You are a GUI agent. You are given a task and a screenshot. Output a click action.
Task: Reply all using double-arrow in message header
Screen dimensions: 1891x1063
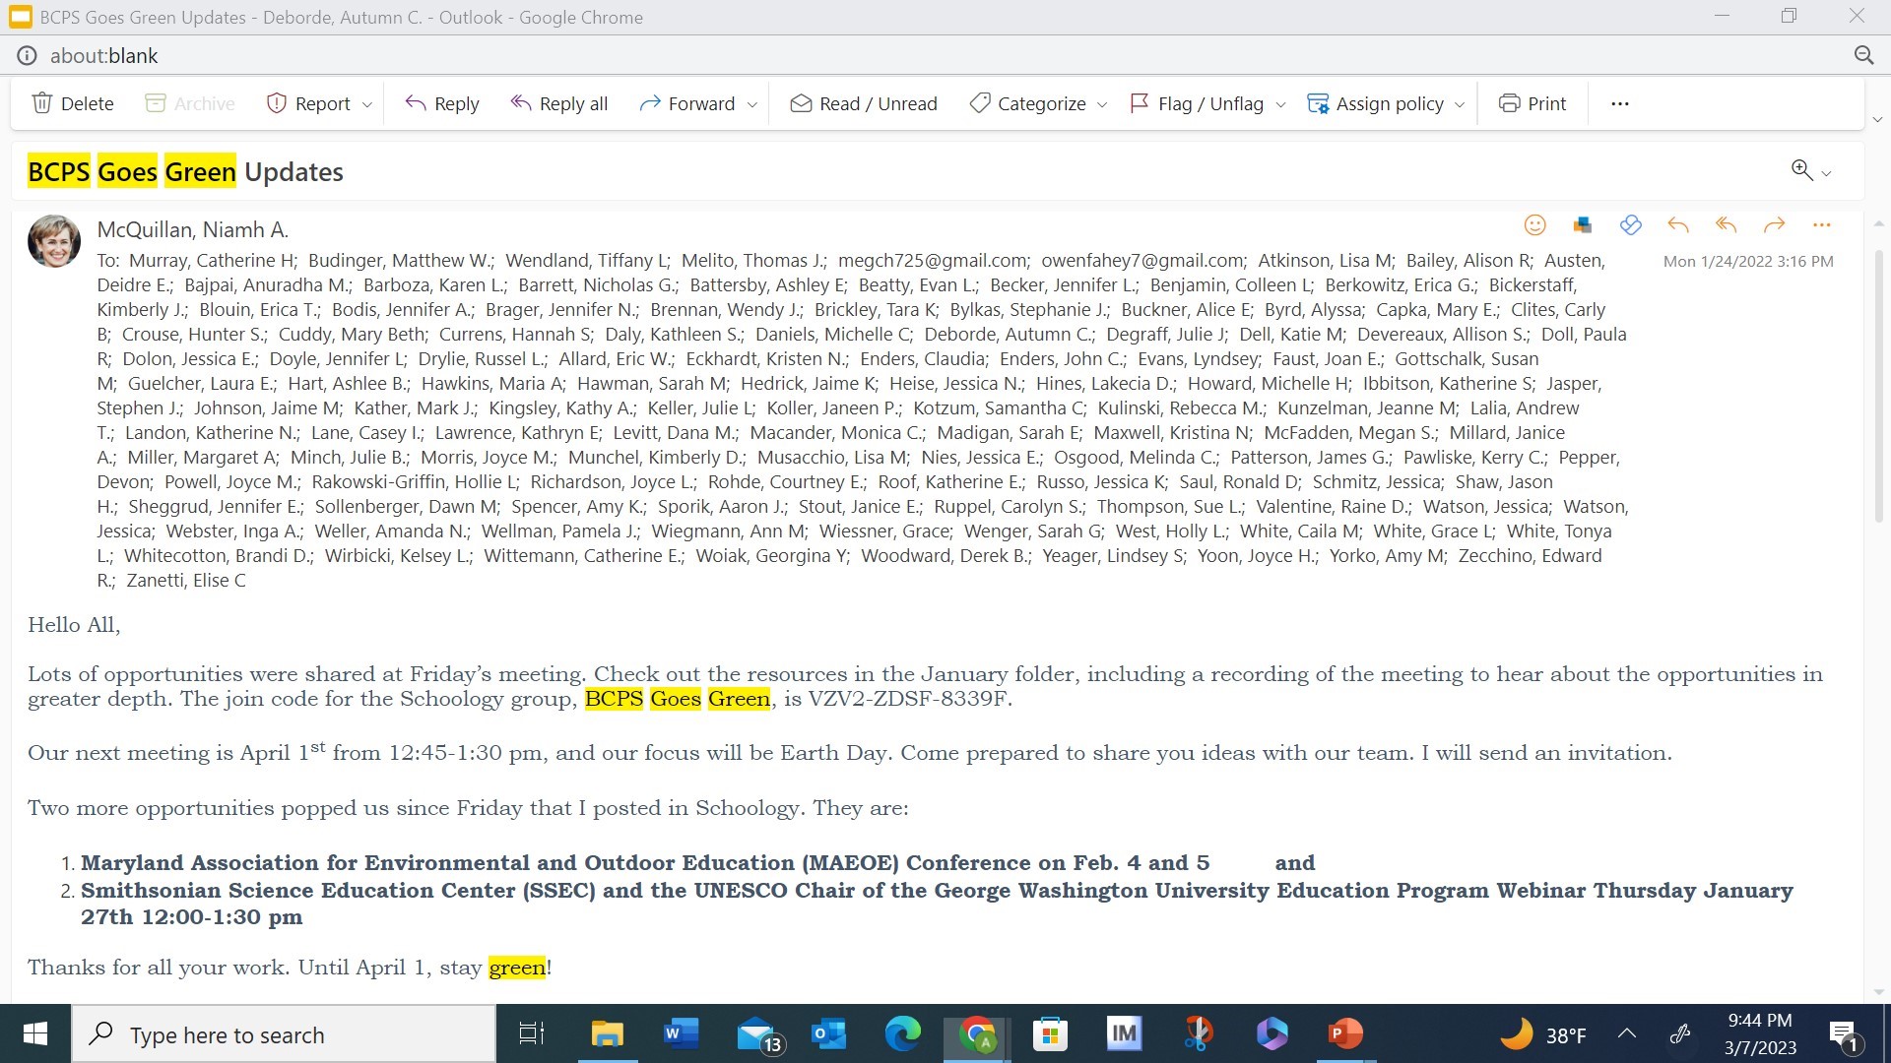pyautogui.click(x=1726, y=225)
